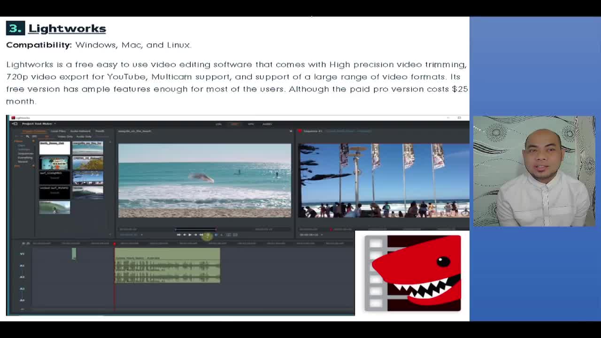This screenshot has width=601, height=338.
Task: Select the V1 track label
Action: pos(22,254)
